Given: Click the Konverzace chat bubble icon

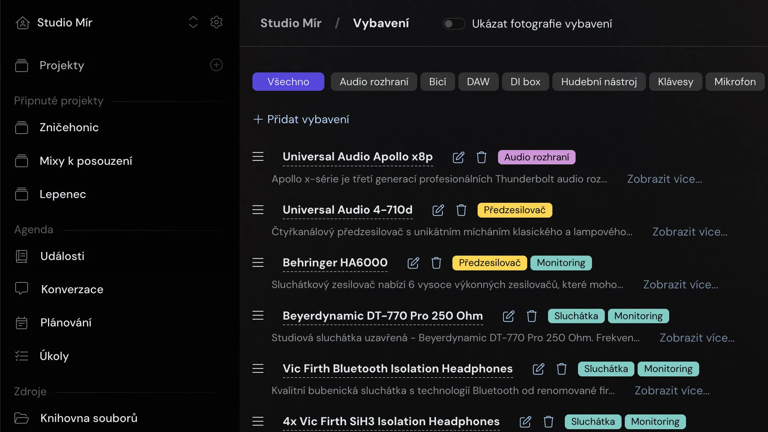Looking at the screenshot, I should pyautogui.click(x=22, y=288).
